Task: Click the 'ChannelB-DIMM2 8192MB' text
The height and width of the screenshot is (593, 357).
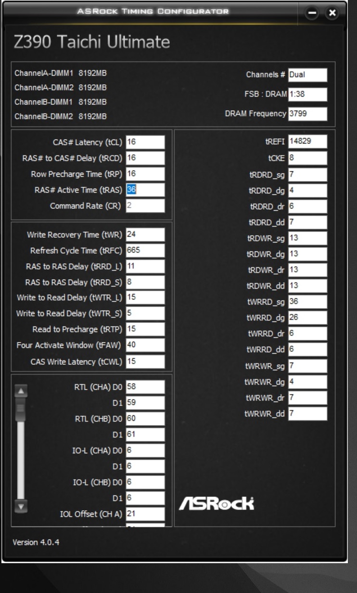Action: tap(61, 116)
